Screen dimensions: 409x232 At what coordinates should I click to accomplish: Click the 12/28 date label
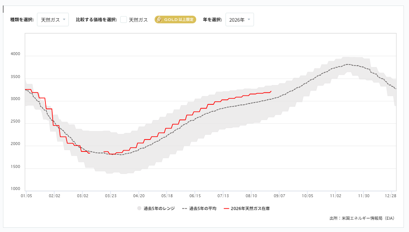pyautogui.click(x=390, y=196)
